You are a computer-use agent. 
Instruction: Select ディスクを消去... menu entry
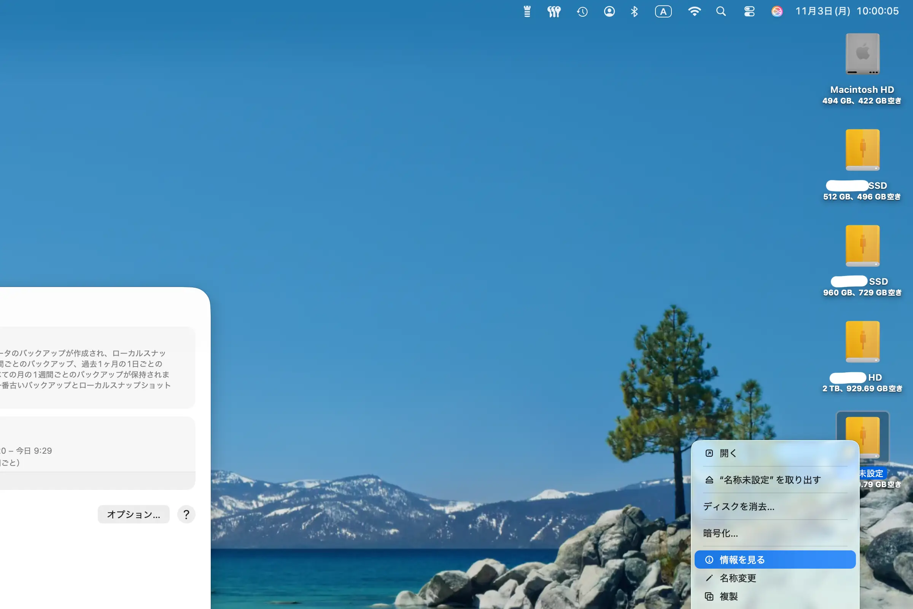(738, 507)
